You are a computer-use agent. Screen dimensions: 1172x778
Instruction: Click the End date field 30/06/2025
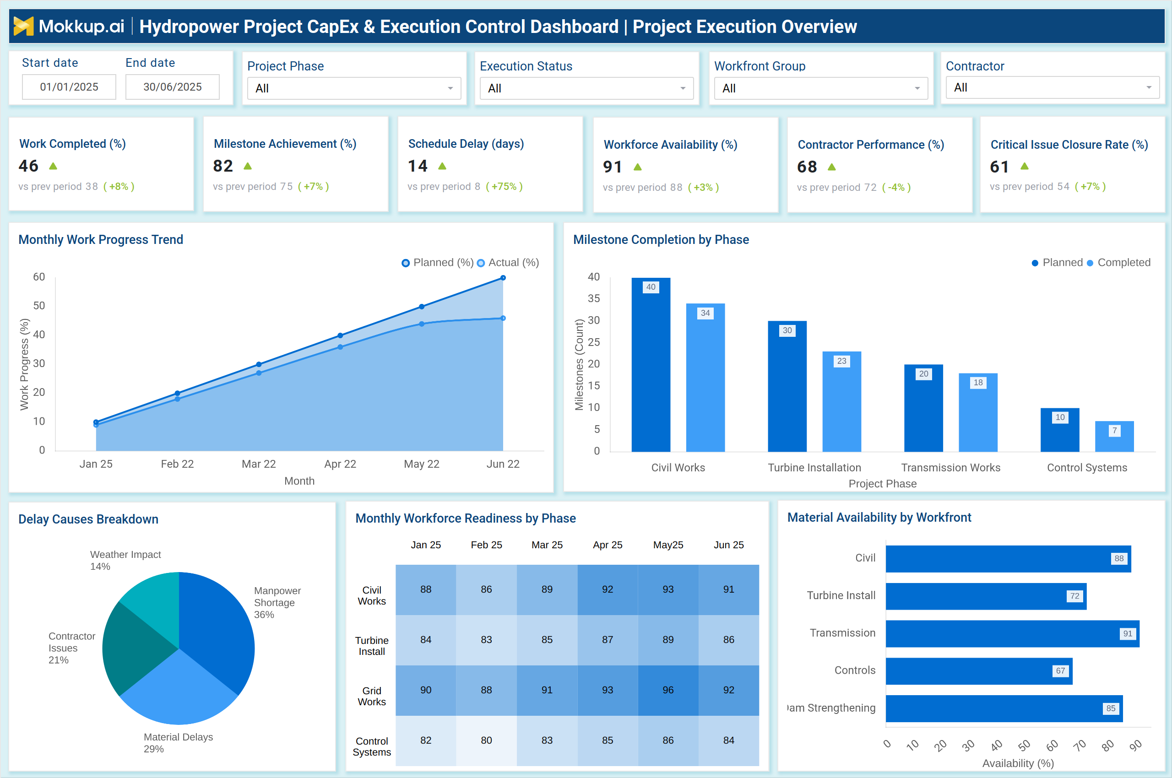pyautogui.click(x=172, y=87)
